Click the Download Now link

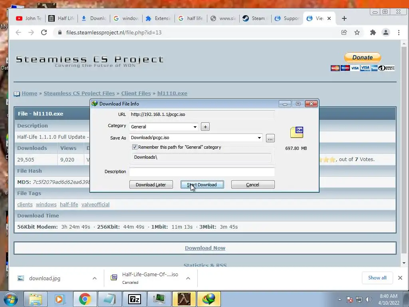tap(205, 248)
